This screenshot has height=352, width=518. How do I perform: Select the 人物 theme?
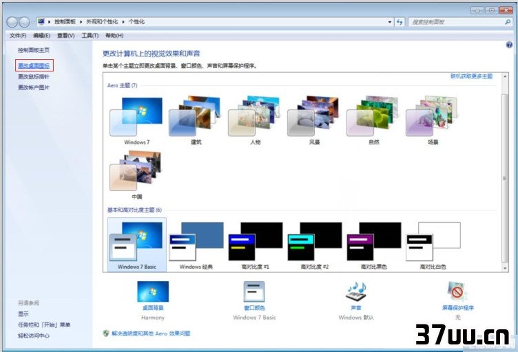pos(255,120)
